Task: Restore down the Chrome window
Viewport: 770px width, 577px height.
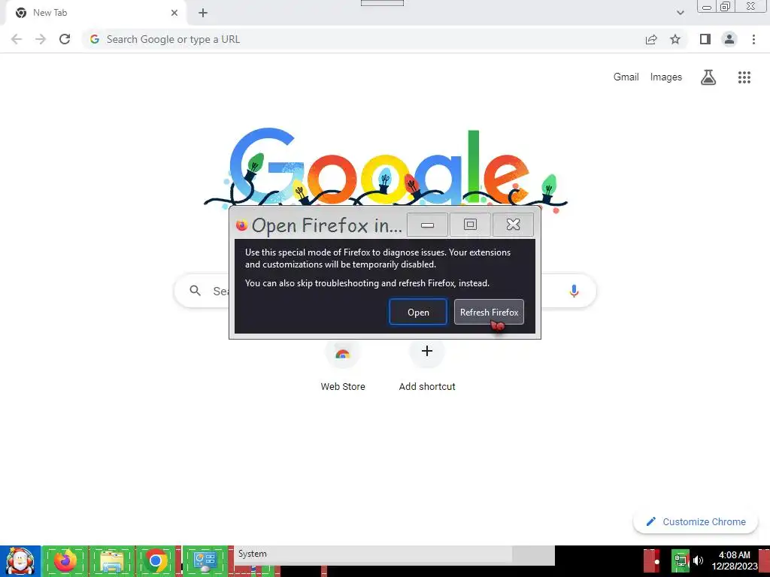Action: pyautogui.click(x=726, y=6)
